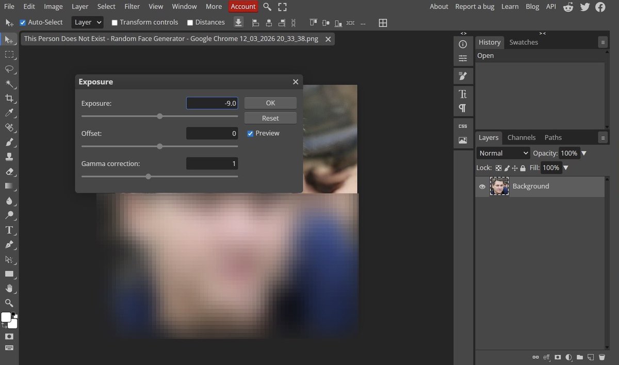Viewport: 619px width, 365px height.
Task: Uncheck the Preview checkbox
Action: 250,133
